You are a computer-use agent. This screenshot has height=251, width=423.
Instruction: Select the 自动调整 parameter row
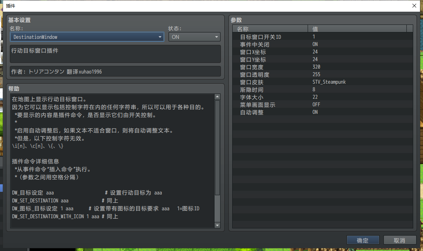point(323,112)
